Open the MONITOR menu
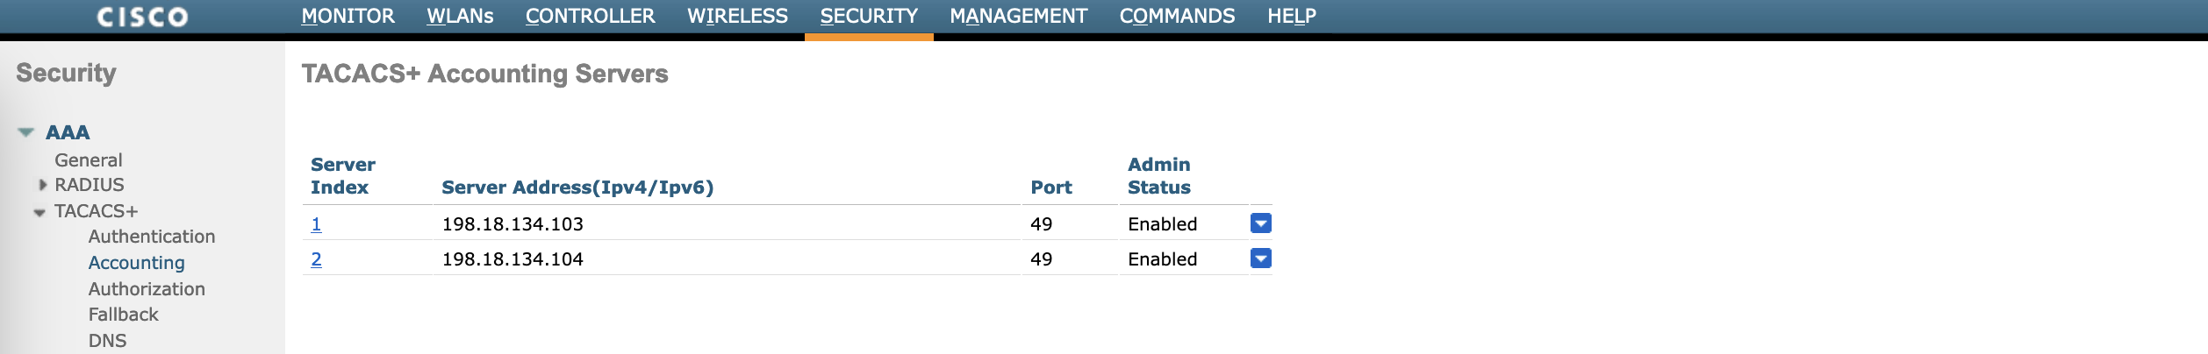Image resolution: width=2208 pixels, height=354 pixels. pyautogui.click(x=348, y=17)
